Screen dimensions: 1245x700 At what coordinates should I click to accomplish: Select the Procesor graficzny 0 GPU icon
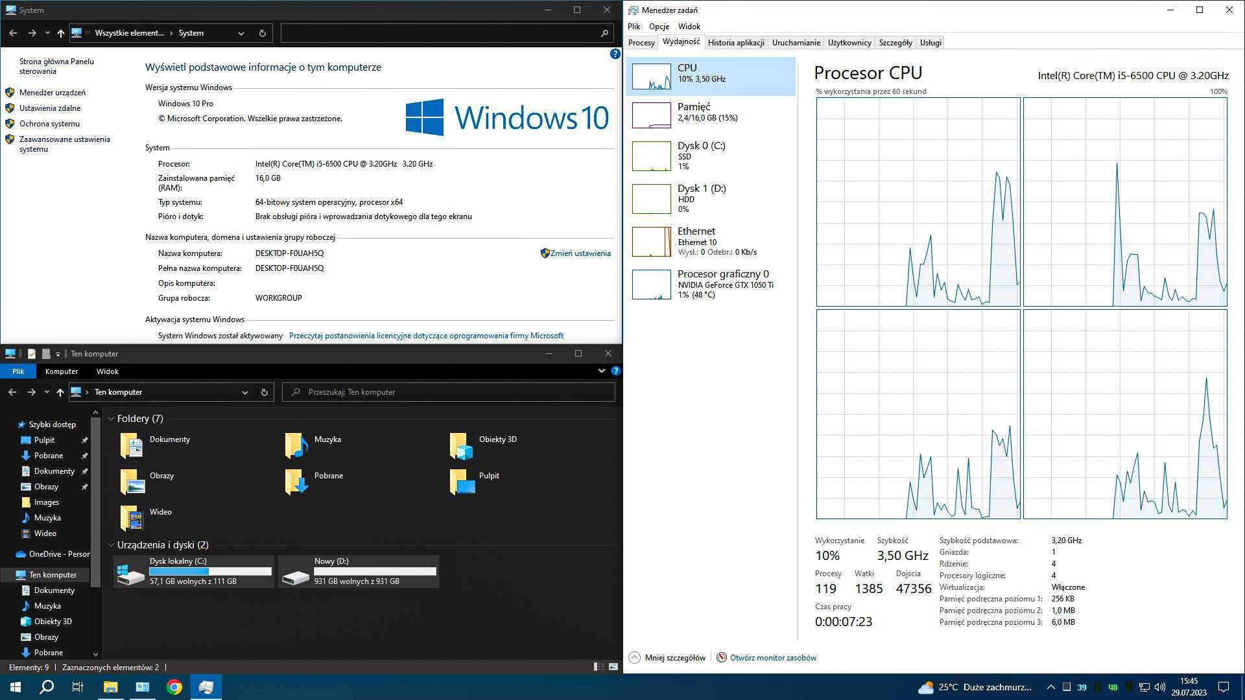click(652, 284)
